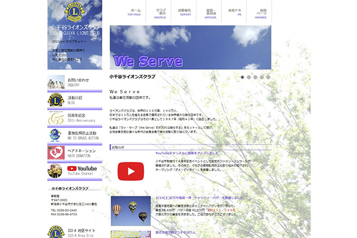The width and height of the screenshot is (357, 238).
Task: Open the INQUIRY sidebar icon
Action: [56, 82]
